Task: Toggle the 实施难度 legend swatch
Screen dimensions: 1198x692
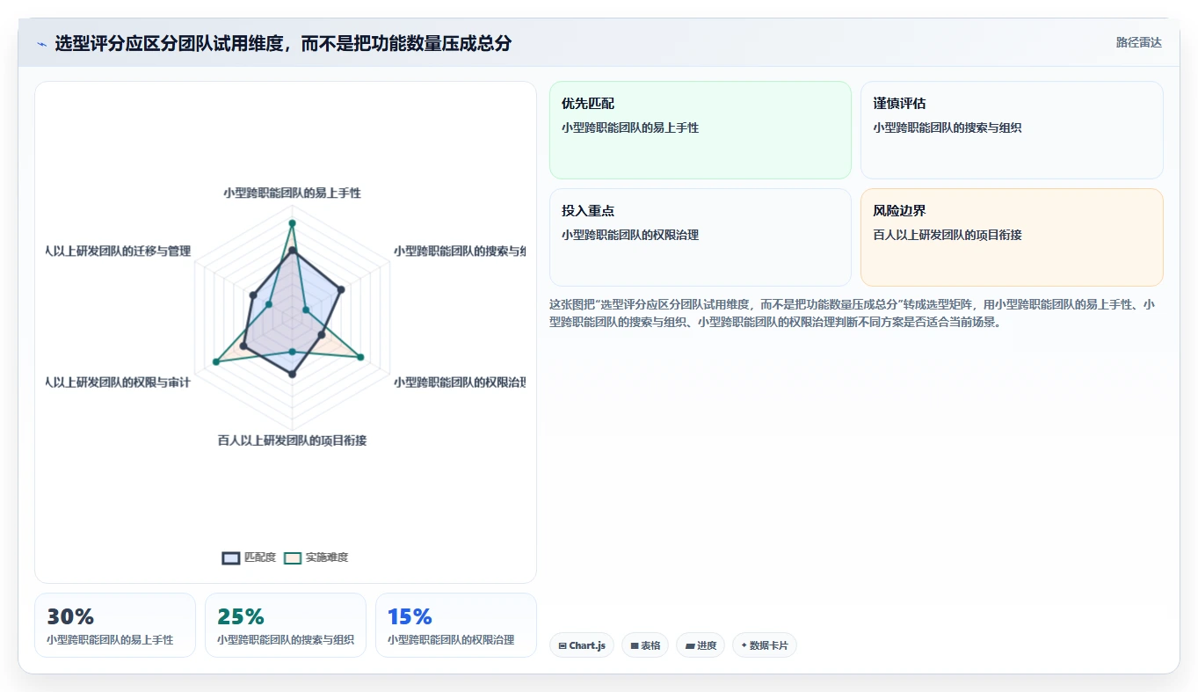Action: (x=293, y=557)
